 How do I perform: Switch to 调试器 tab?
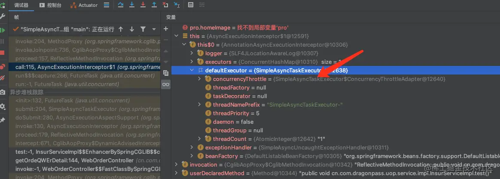[x=21, y=5]
